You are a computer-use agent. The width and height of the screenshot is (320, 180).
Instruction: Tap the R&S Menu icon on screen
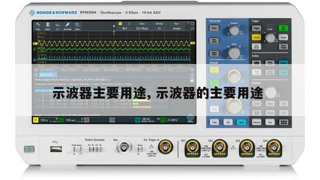tap(190, 118)
